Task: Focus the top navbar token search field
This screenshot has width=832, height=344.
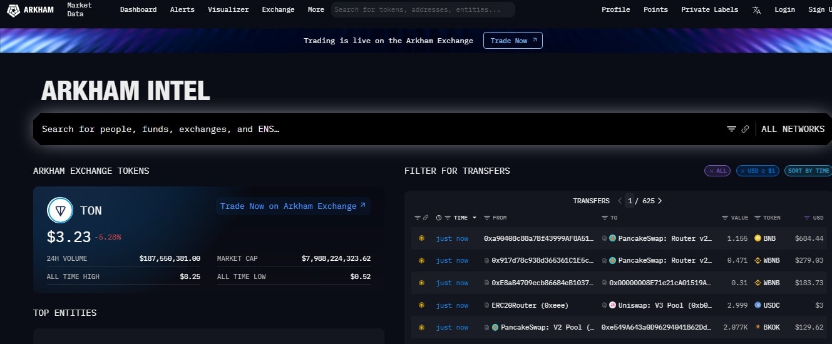Action: point(423,9)
